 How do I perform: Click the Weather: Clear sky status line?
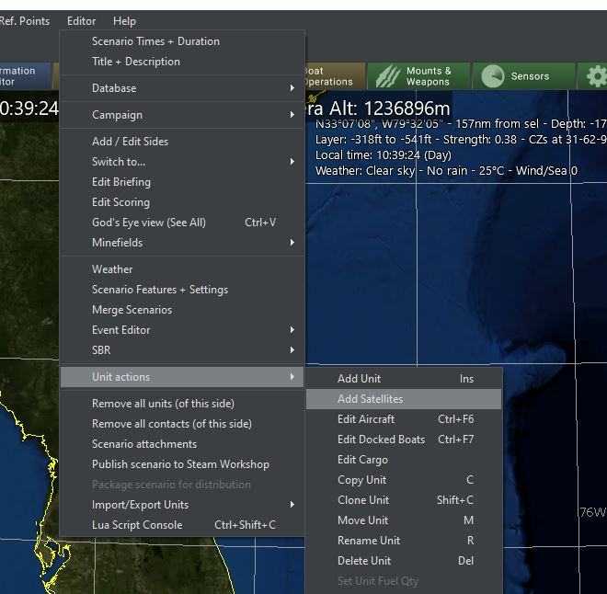pos(446,171)
